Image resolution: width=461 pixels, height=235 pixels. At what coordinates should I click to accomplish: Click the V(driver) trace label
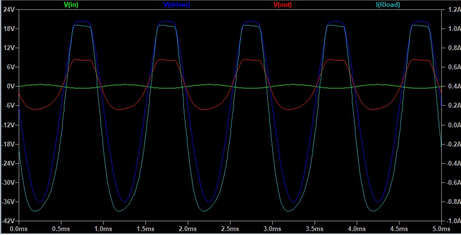(177, 5)
